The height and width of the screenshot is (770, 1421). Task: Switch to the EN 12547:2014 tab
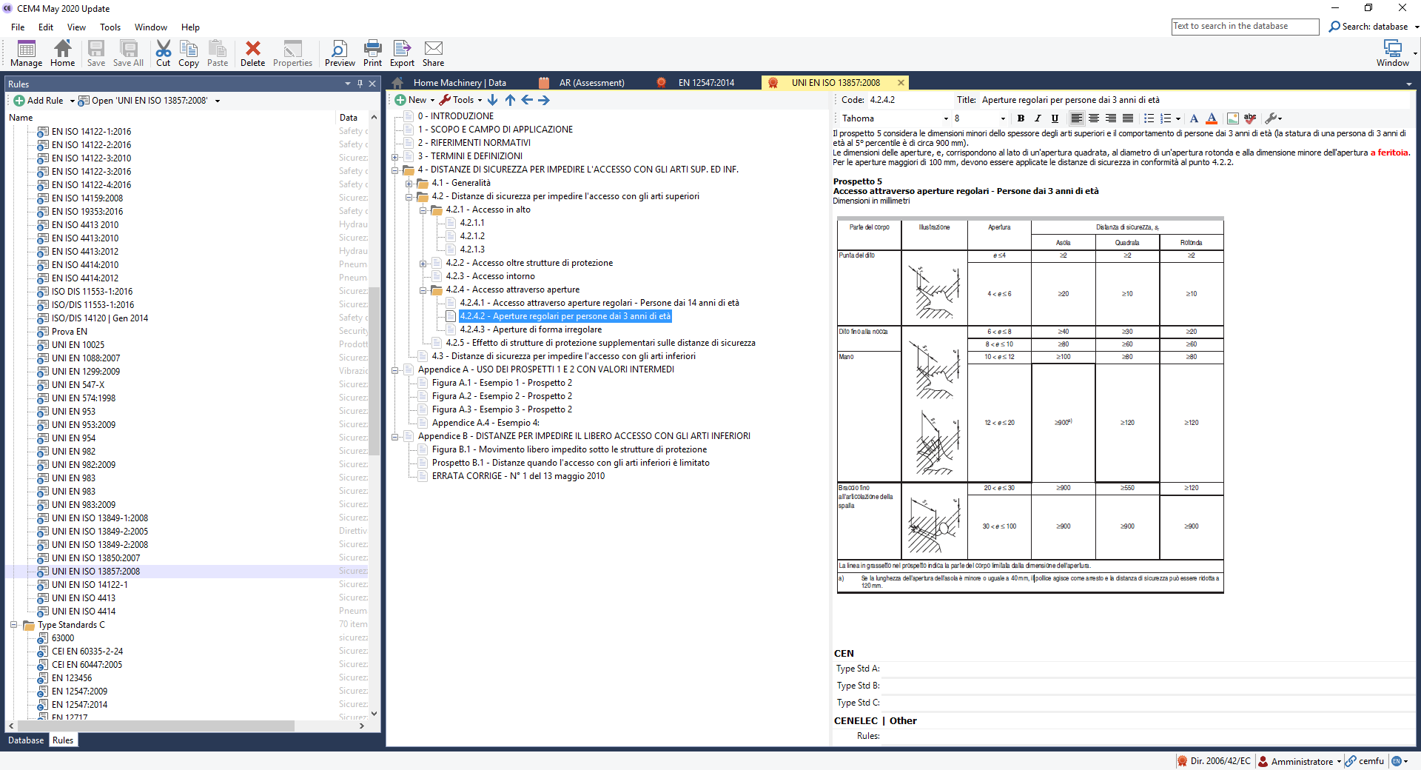[705, 83]
